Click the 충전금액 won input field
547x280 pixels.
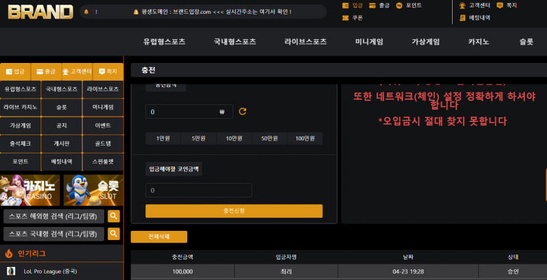pos(189,111)
